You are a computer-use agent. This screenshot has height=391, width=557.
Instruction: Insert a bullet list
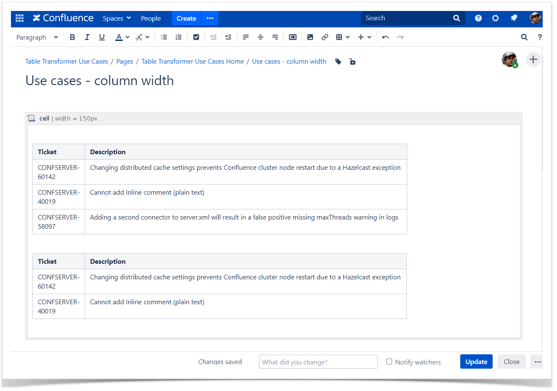pos(164,37)
